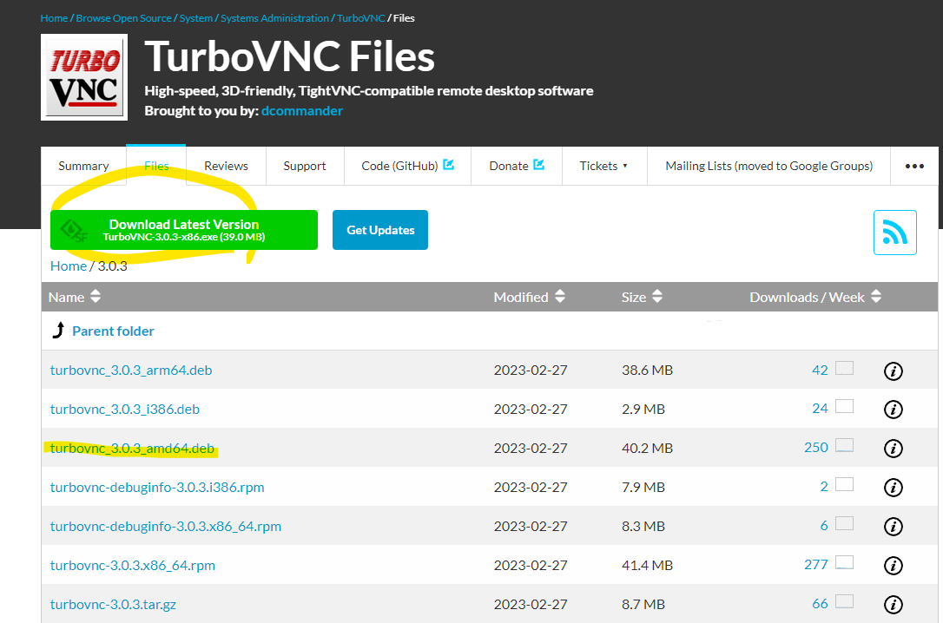Click the parent folder up-arrow icon
943x623 pixels.
(x=58, y=330)
